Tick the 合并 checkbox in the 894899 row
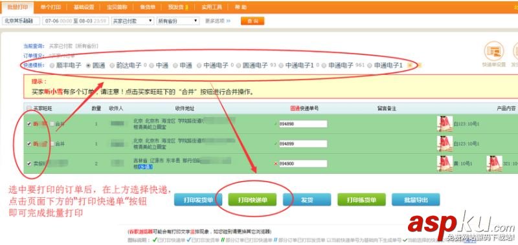518x245 pixels. 52,144
